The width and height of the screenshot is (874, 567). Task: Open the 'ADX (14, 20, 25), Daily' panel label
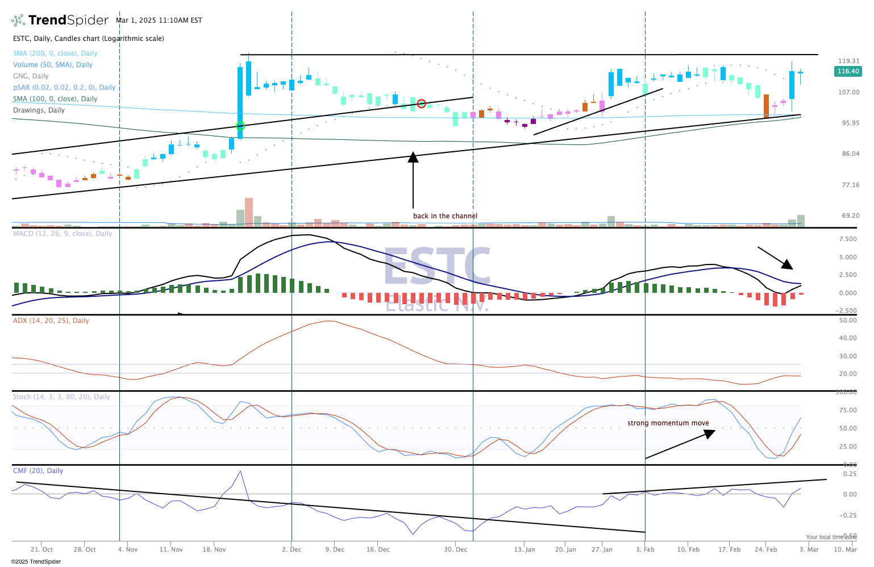tap(51, 321)
